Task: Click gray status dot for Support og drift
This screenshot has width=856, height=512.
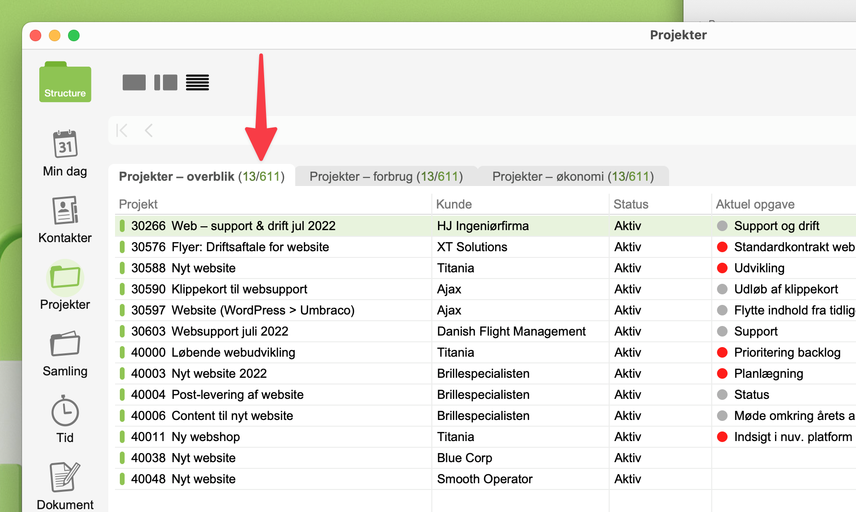Action: [722, 226]
